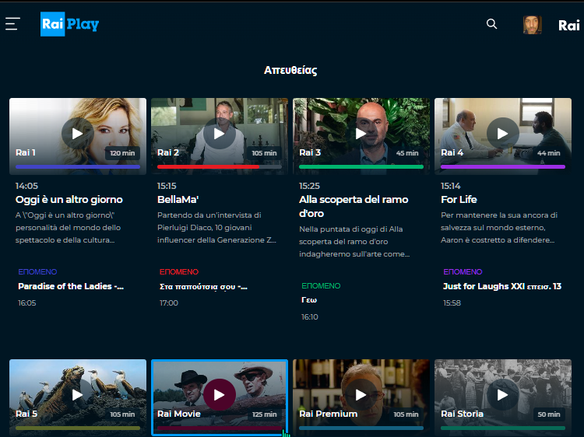Play the Rai Premium live stream
This screenshot has width=584, height=437.
click(361, 395)
